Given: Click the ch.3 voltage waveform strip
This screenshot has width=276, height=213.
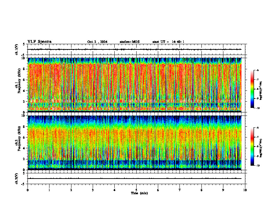Looking at the screenshot, I should (x=136, y=179).
